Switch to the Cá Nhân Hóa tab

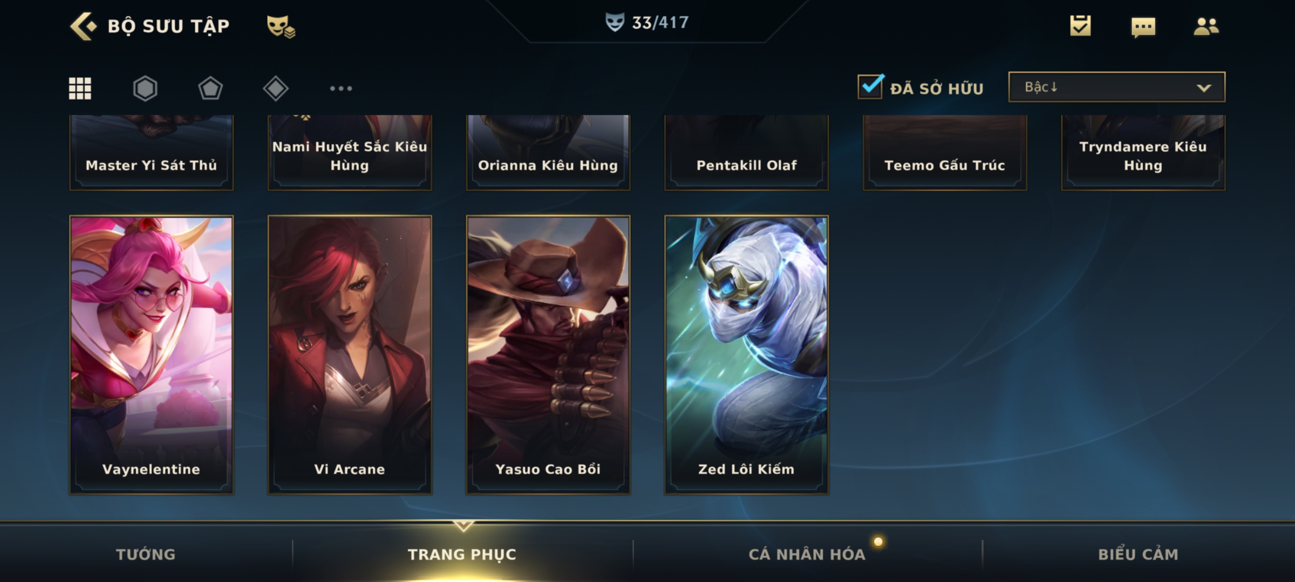(x=807, y=554)
